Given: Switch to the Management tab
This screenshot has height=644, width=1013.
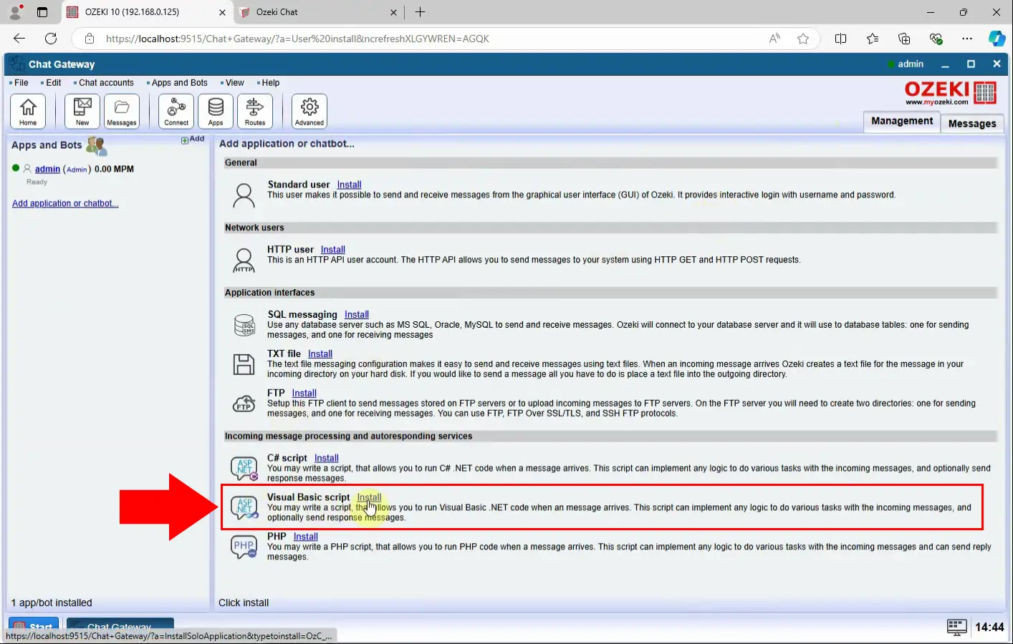Looking at the screenshot, I should [902, 122].
